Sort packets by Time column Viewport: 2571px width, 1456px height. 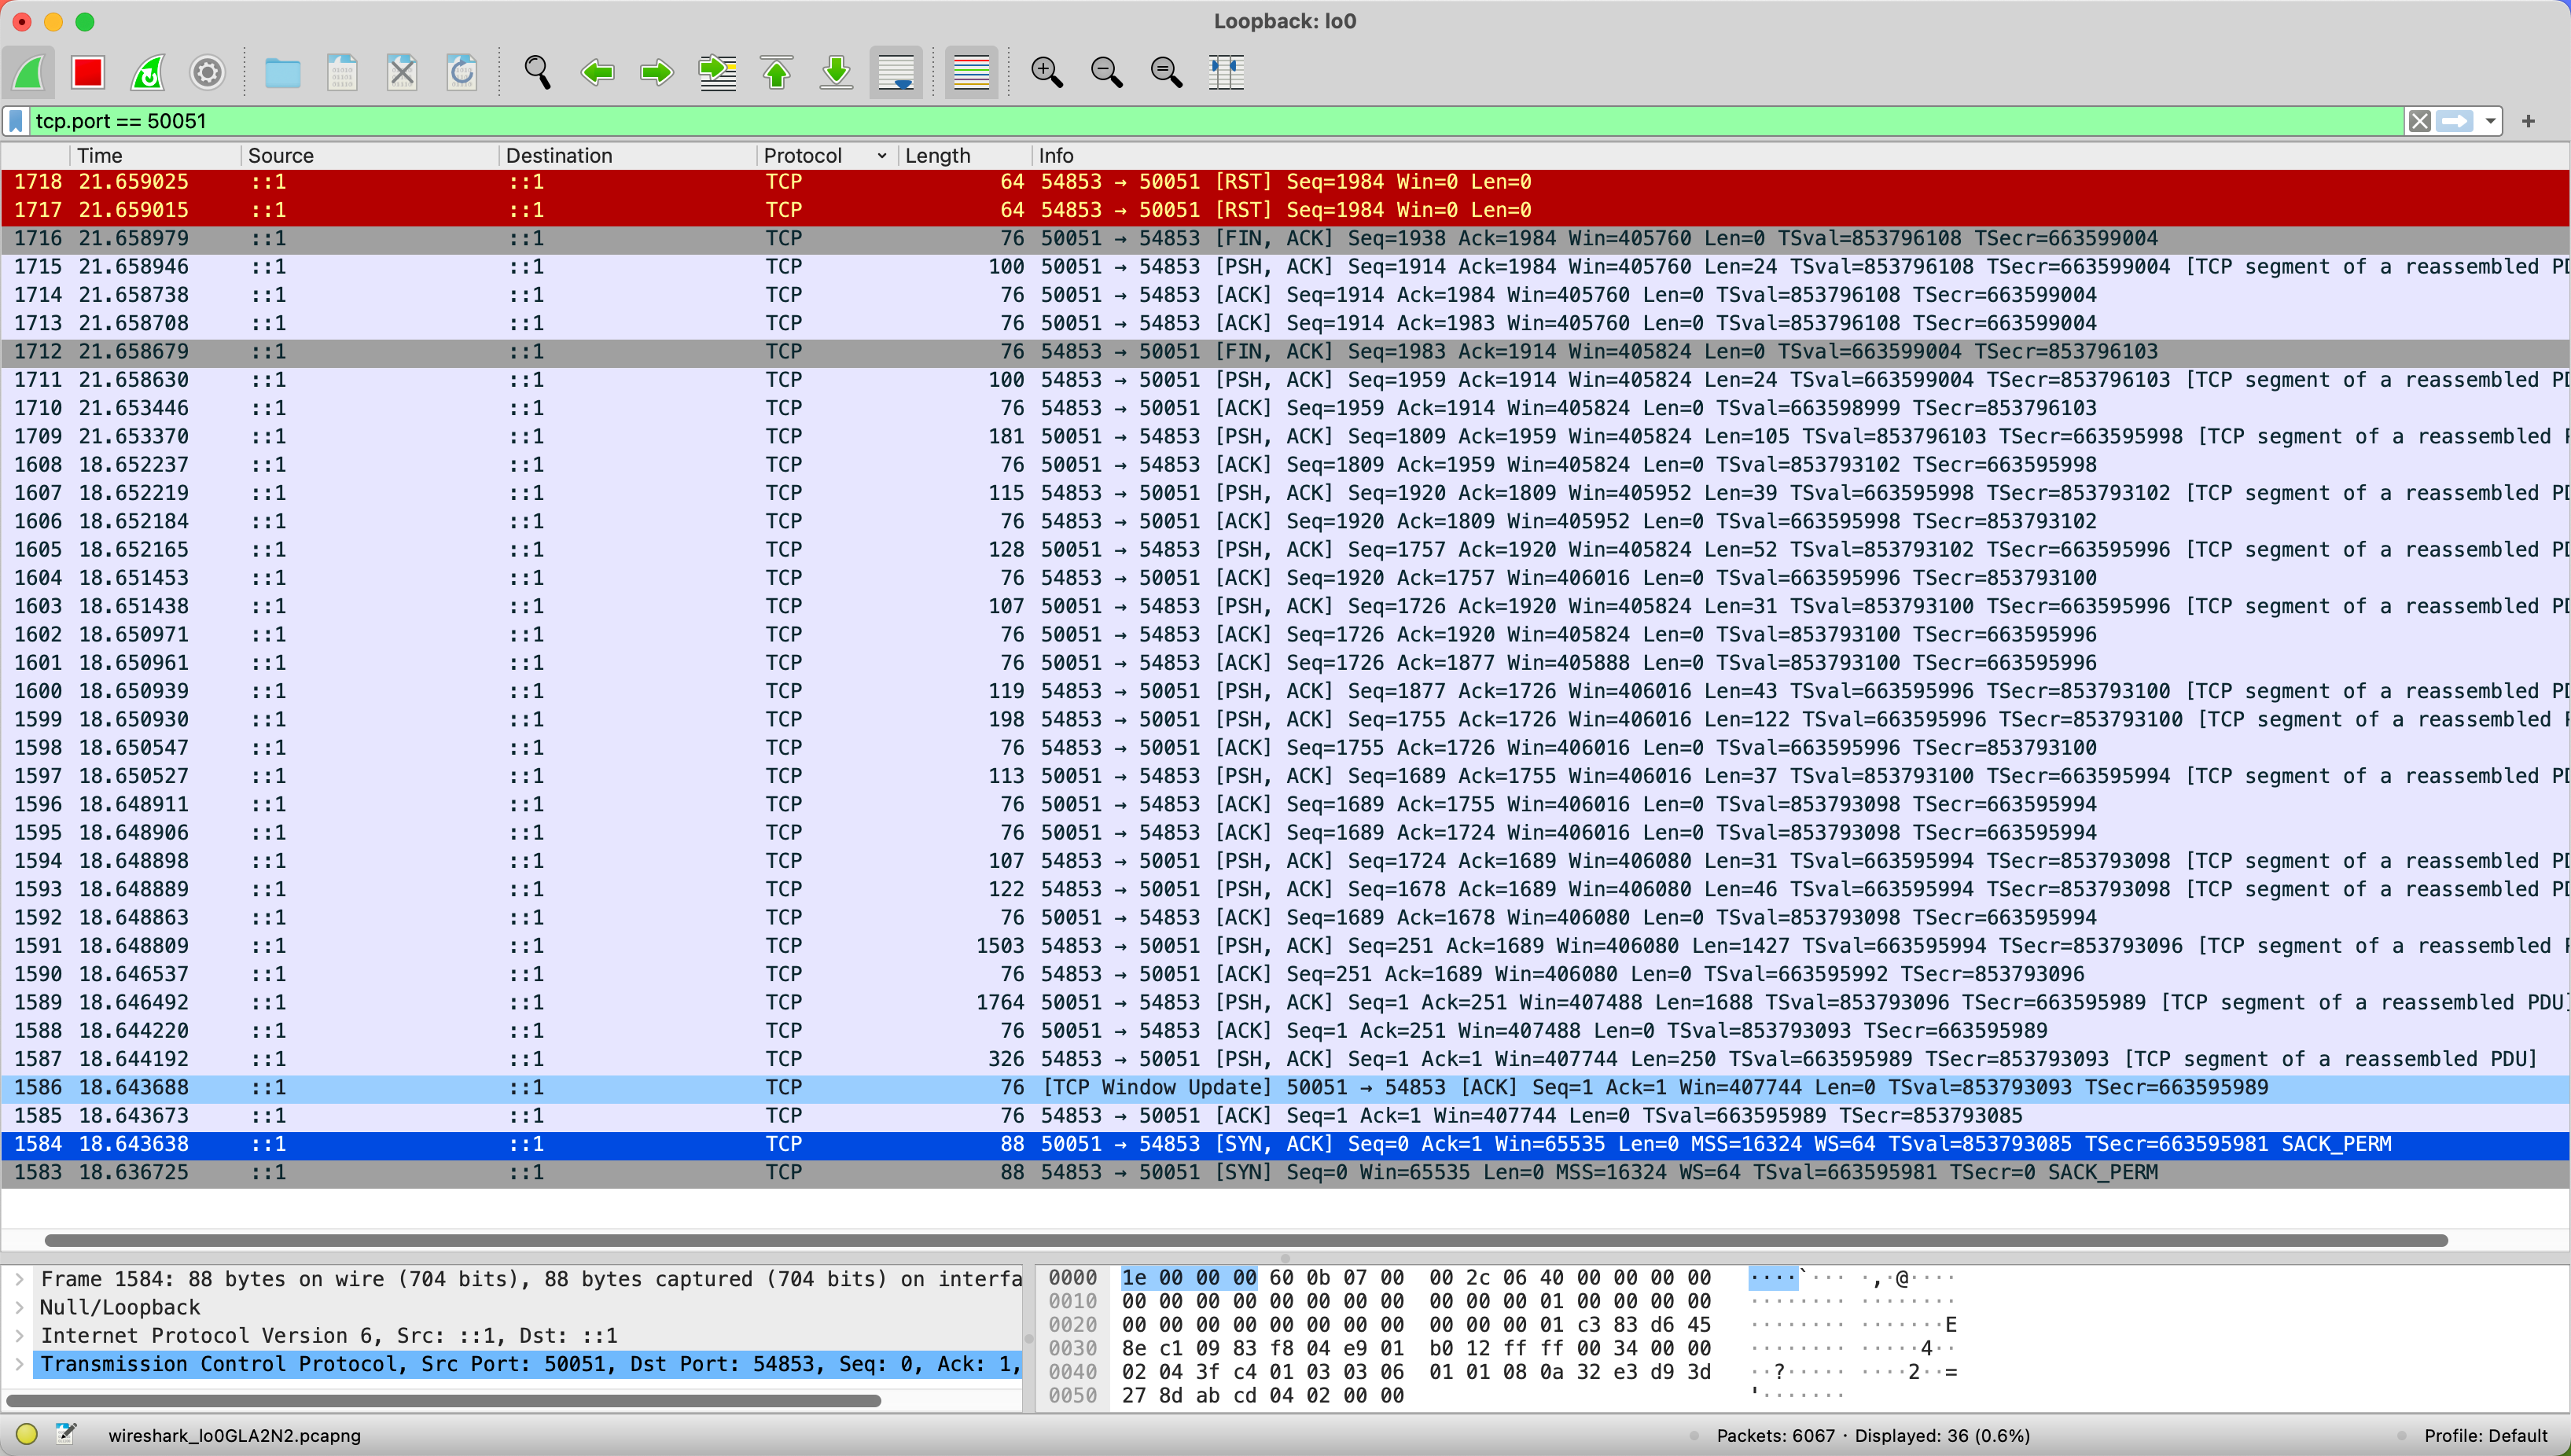coord(155,156)
